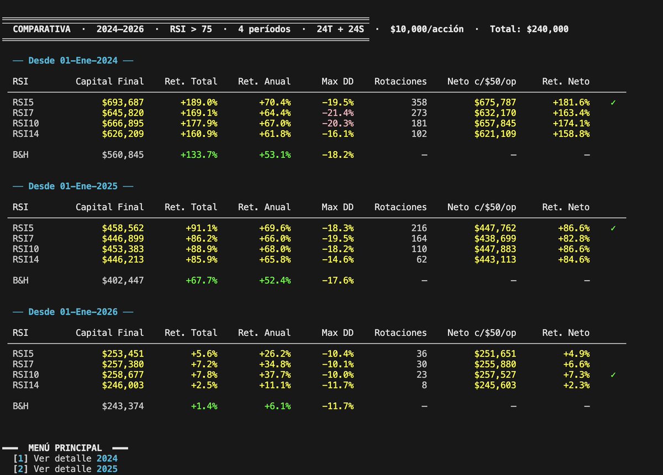Viewport: 663px width, 475px height.
Task: Click Neto $245,603 value
Action: coord(495,385)
